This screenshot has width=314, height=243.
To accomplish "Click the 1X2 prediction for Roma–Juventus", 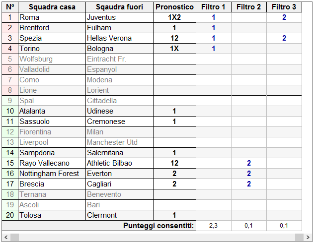I will (174, 17).
